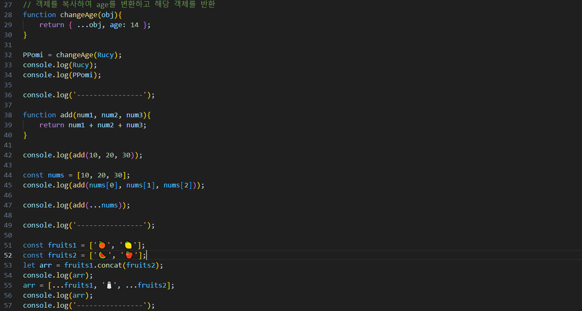Click 'console.log(arr);' on line 54
The image size is (582, 311).
click(58, 275)
